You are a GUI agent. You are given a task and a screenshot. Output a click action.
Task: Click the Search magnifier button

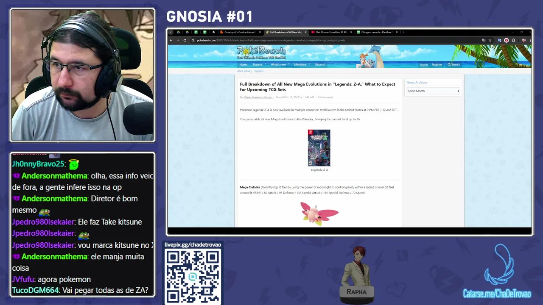coord(453,64)
